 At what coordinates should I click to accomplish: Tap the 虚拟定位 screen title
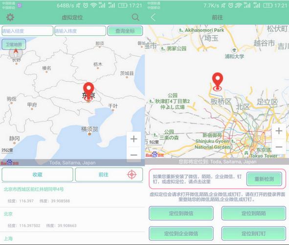pos(72,18)
